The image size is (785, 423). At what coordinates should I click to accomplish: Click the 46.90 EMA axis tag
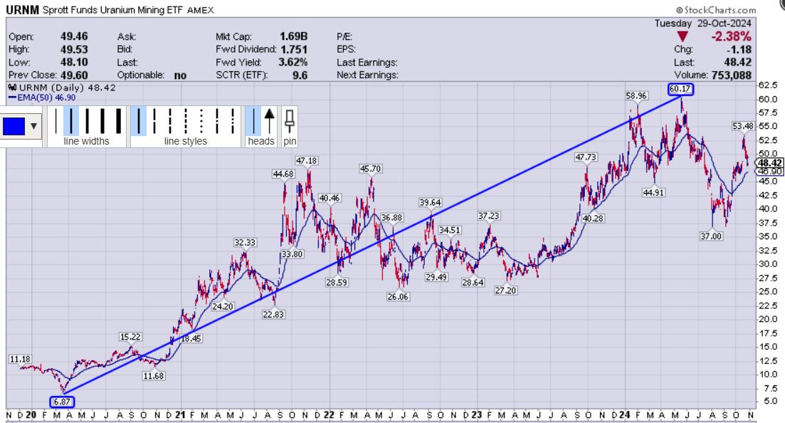(769, 172)
